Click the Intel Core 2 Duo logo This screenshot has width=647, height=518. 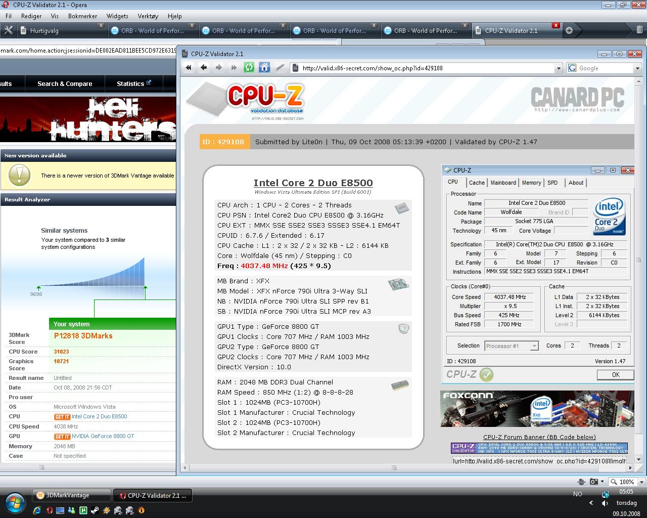(x=610, y=217)
